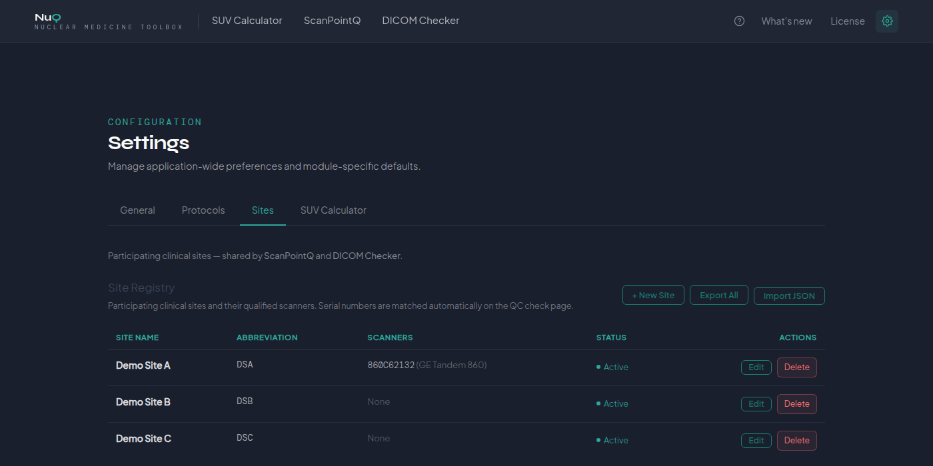Viewport: 933px width, 466px height.
Task: Edit Demo Site C
Action: tap(756, 440)
